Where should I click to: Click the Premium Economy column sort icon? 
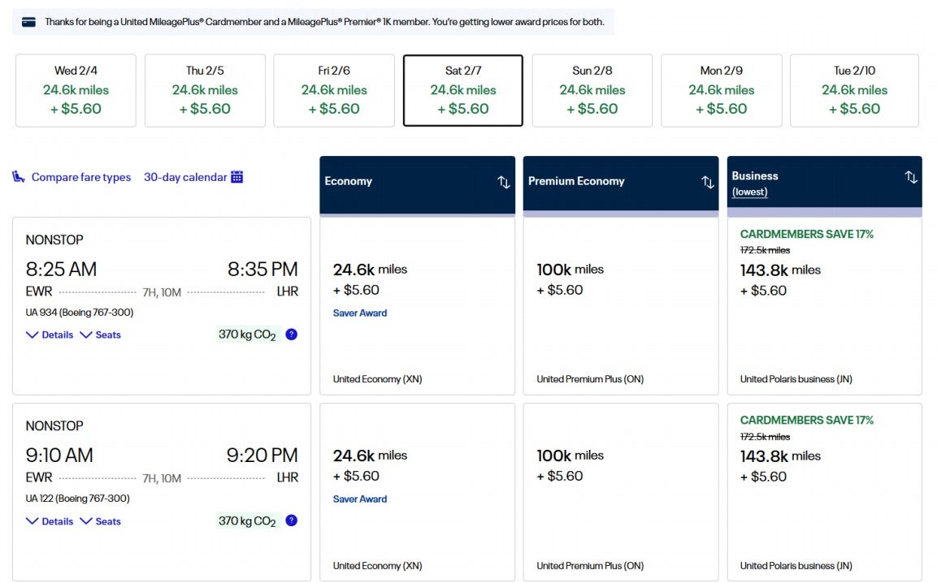pyautogui.click(x=707, y=182)
